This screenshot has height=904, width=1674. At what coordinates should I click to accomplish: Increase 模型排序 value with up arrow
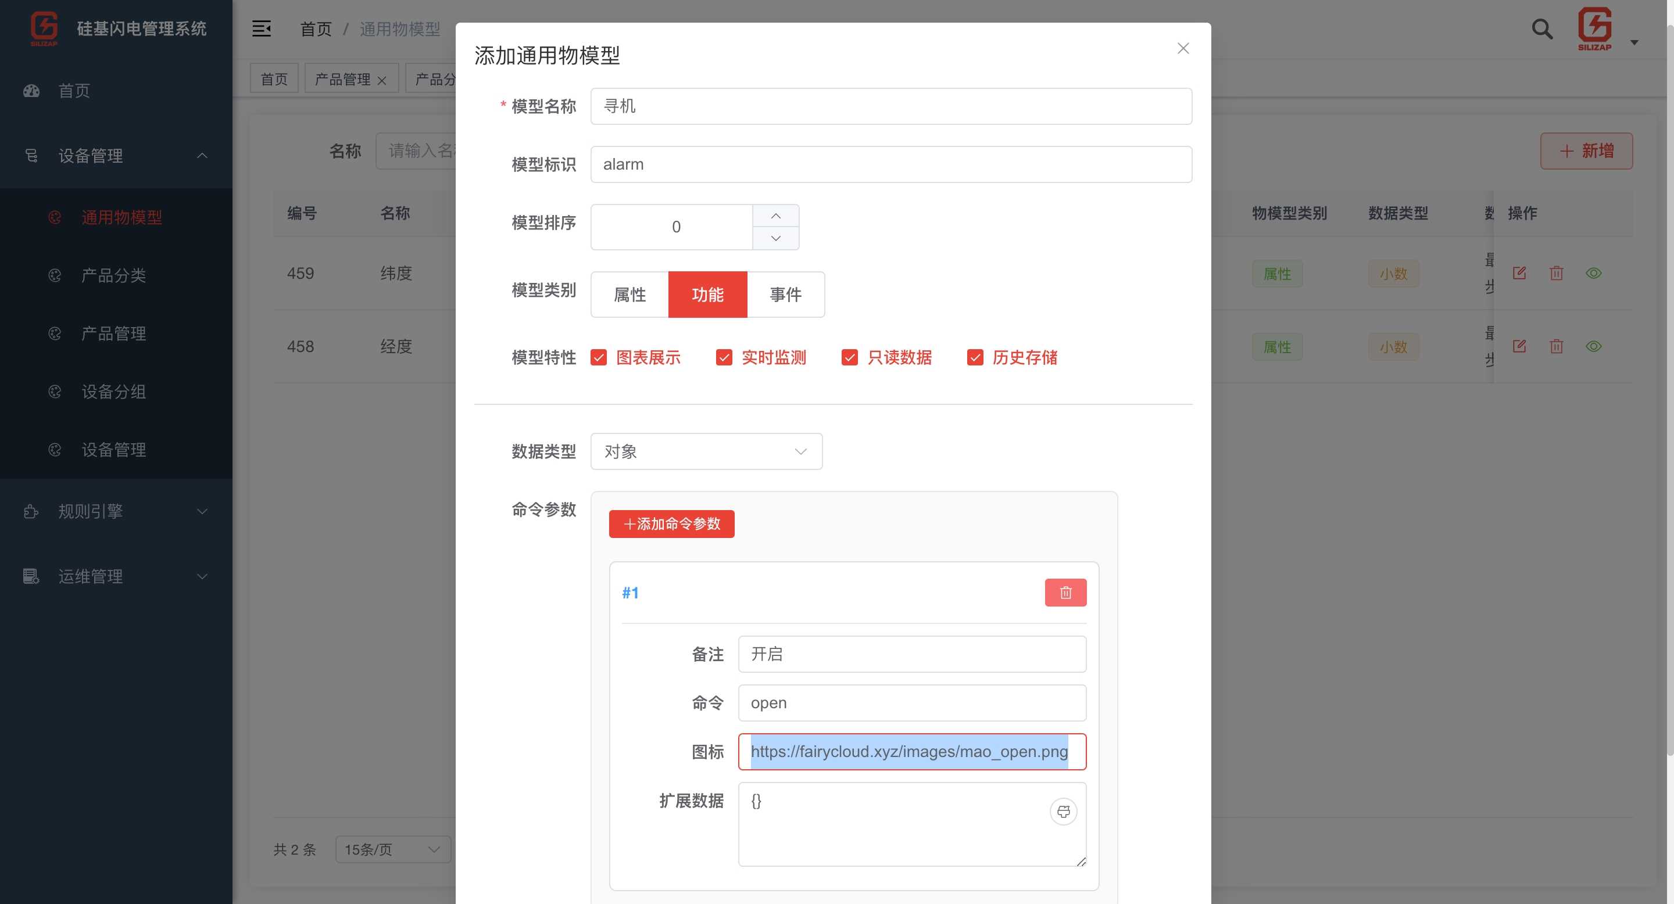point(775,216)
